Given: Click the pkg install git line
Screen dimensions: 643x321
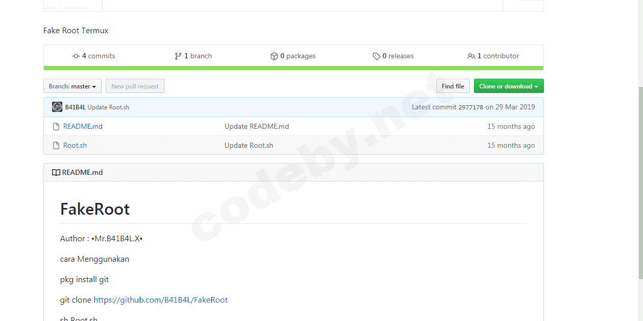Looking at the screenshot, I should coord(84,280).
